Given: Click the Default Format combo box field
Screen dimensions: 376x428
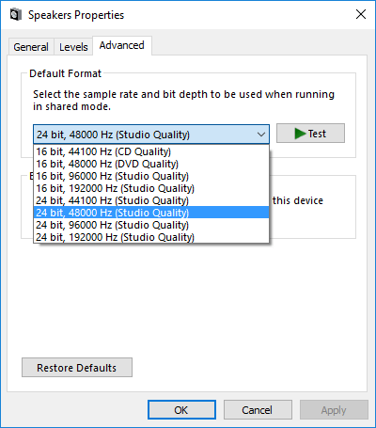Looking at the screenshot, I should point(151,135).
